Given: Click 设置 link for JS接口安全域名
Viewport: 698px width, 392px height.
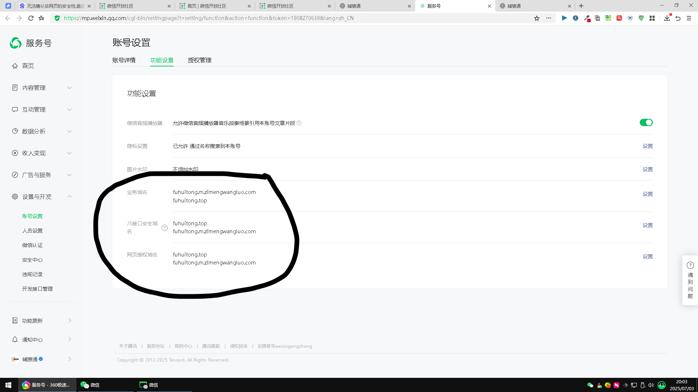Looking at the screenshot, I should (648, 225).
